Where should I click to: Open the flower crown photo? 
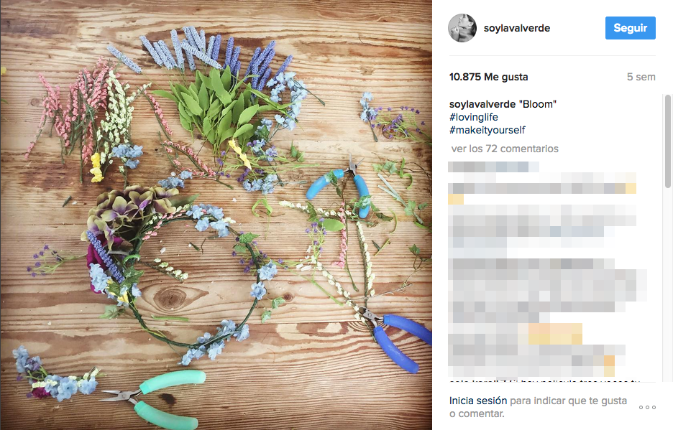click(216, 215)
